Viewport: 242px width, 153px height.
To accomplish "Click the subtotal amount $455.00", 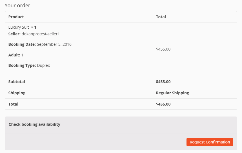I will tap(163, 82).
